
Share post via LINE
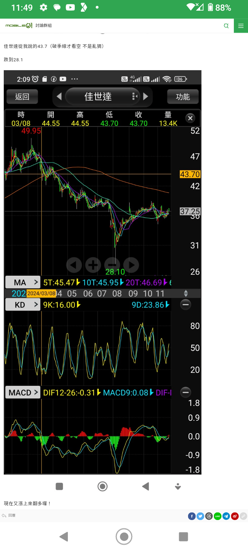click(x=218, y=516)
